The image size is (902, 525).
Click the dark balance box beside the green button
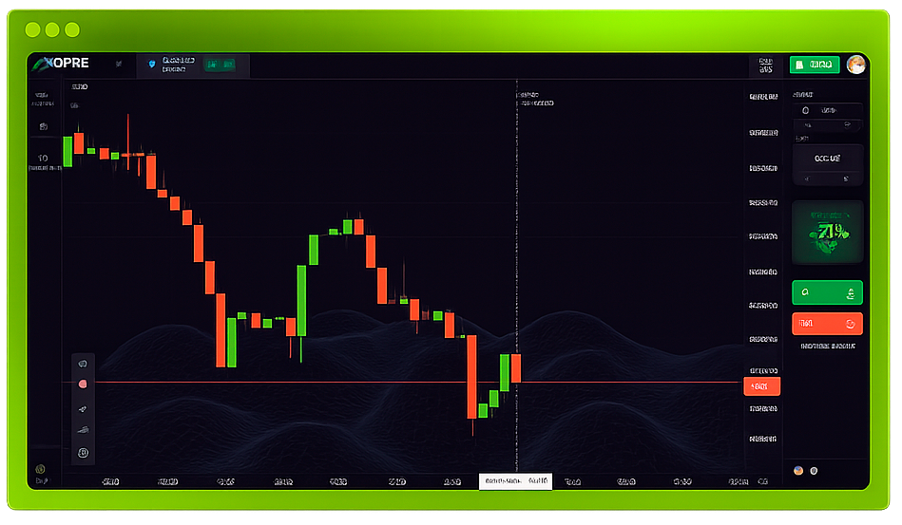pos(766,65)
